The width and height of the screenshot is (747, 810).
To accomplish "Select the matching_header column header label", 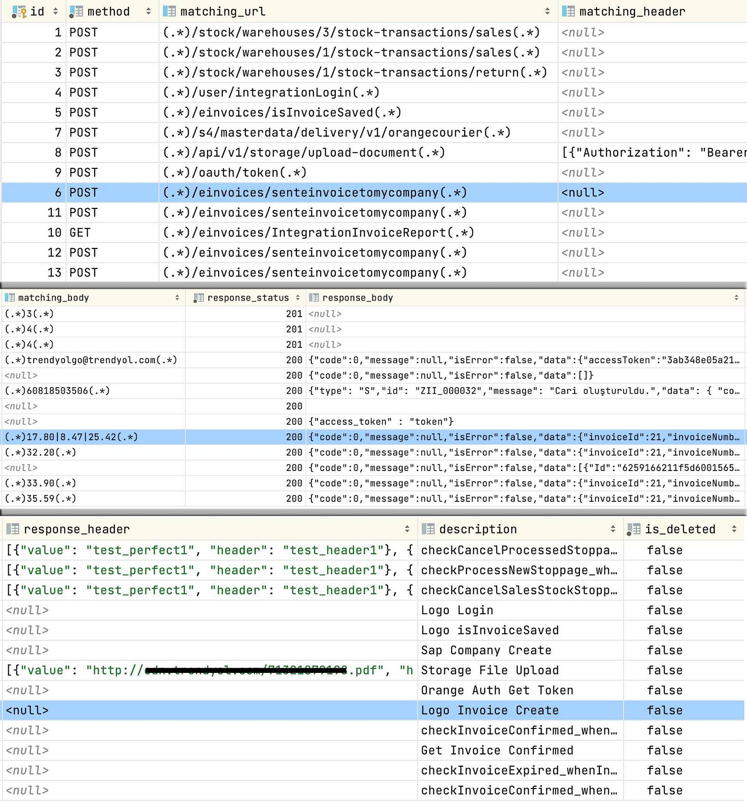I will tap(632, 12).
